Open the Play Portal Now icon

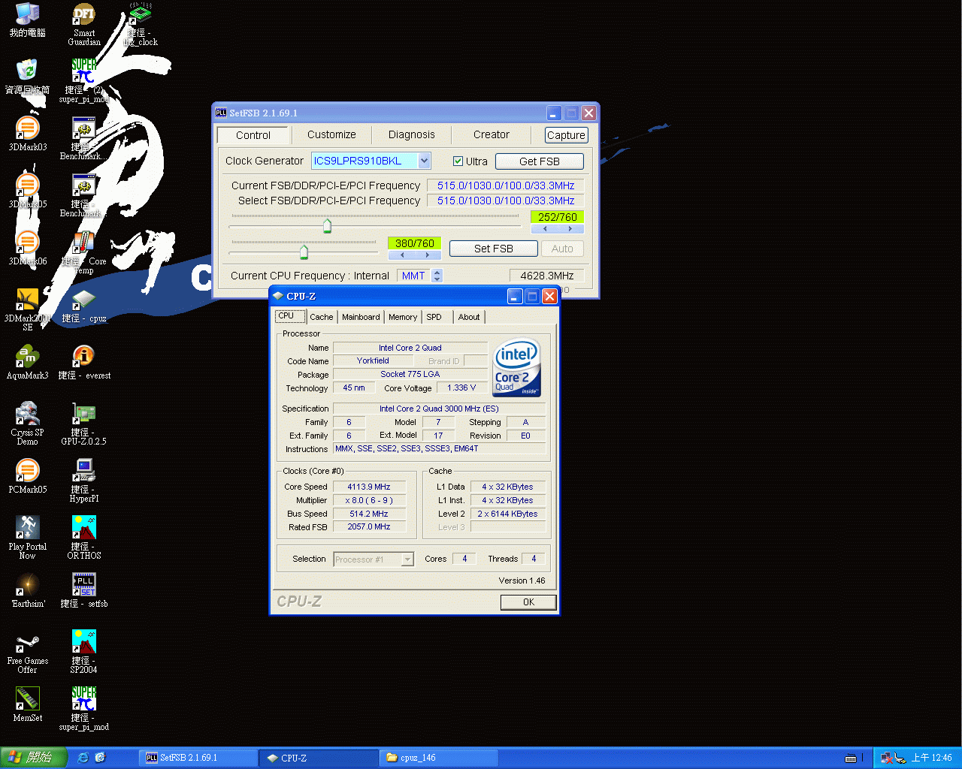pos(28,537)
